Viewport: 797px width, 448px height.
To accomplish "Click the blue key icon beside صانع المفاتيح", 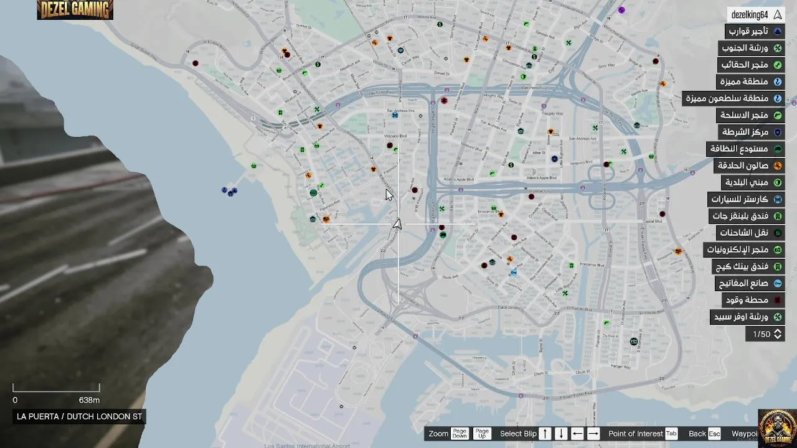I will click(777, 283).
